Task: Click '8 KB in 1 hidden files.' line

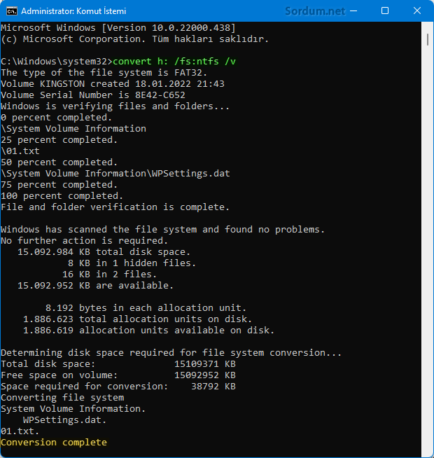Action: [x=132, y=263]
